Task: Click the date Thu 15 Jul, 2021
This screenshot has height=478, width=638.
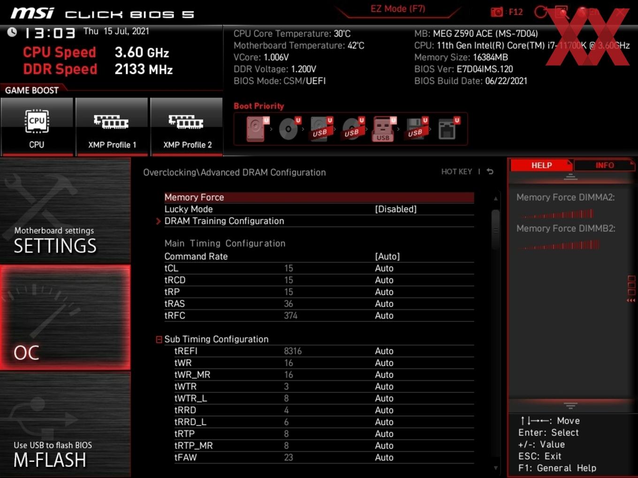Action: point(116,31)
